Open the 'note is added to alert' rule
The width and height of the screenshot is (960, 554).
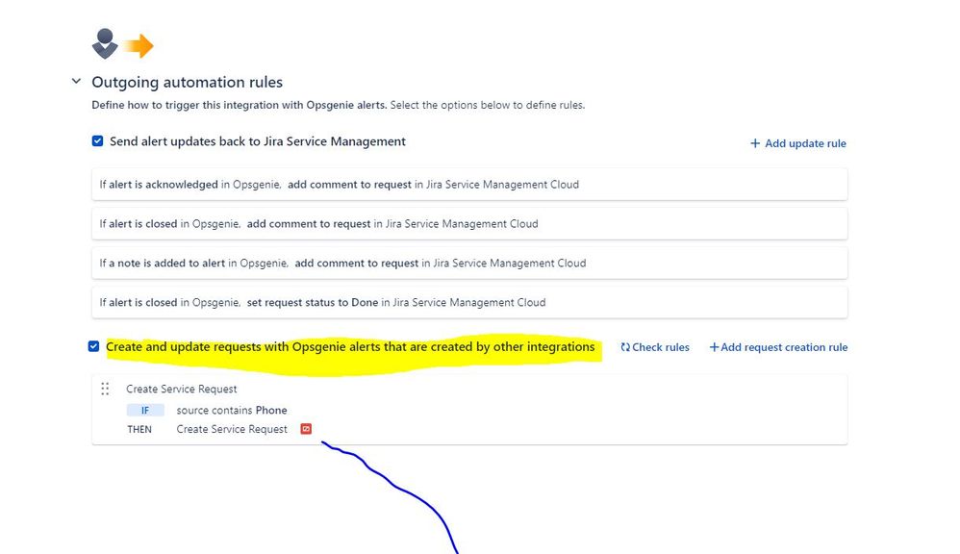click(x=469, y=263)
